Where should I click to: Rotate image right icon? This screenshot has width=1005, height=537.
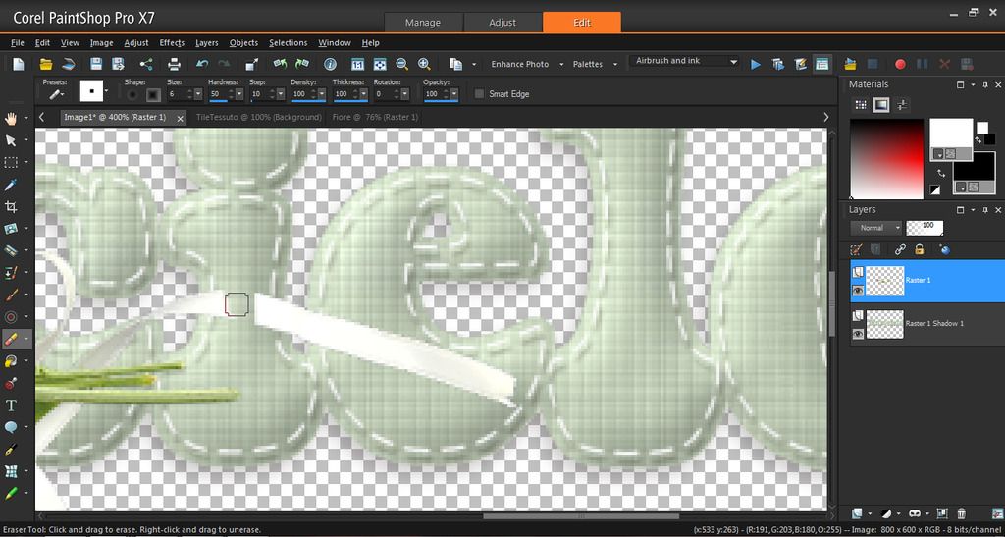302,64
